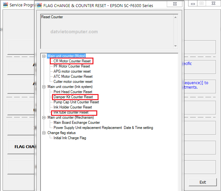This screenshot has height=191, width=221.
Task: Select PF Motor Counter Reset item
Action: click(72, 66)
